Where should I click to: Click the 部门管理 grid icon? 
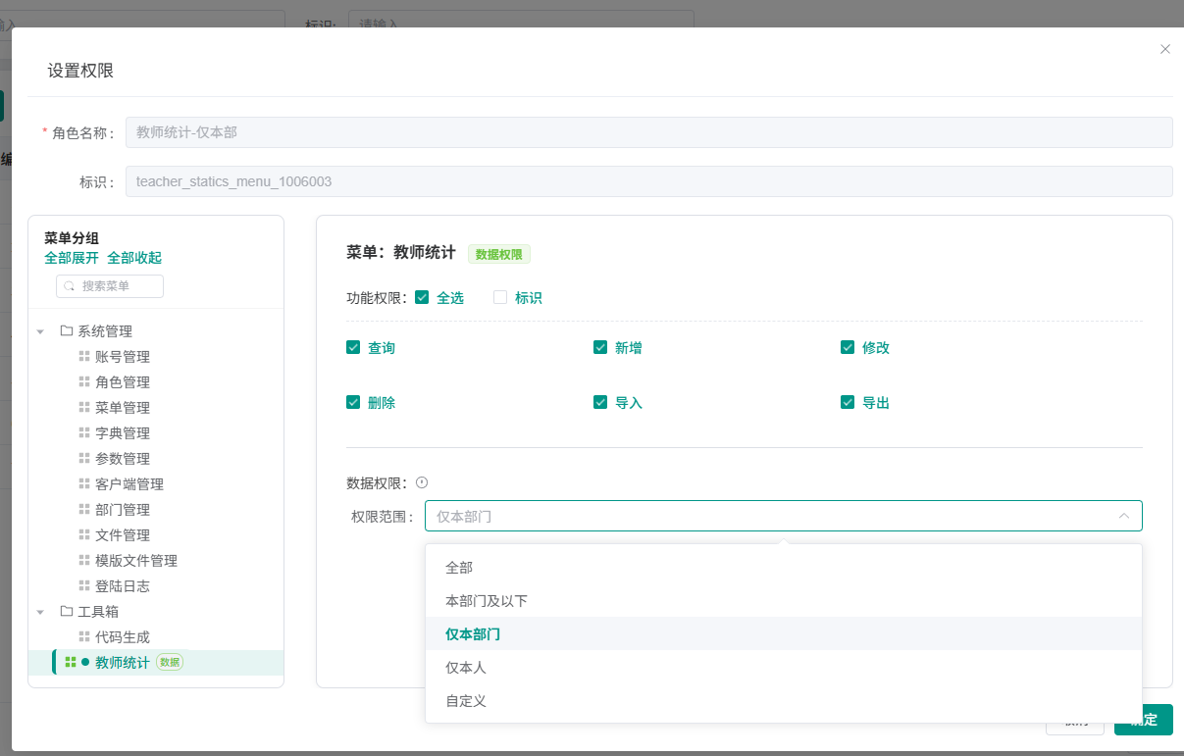84,510
